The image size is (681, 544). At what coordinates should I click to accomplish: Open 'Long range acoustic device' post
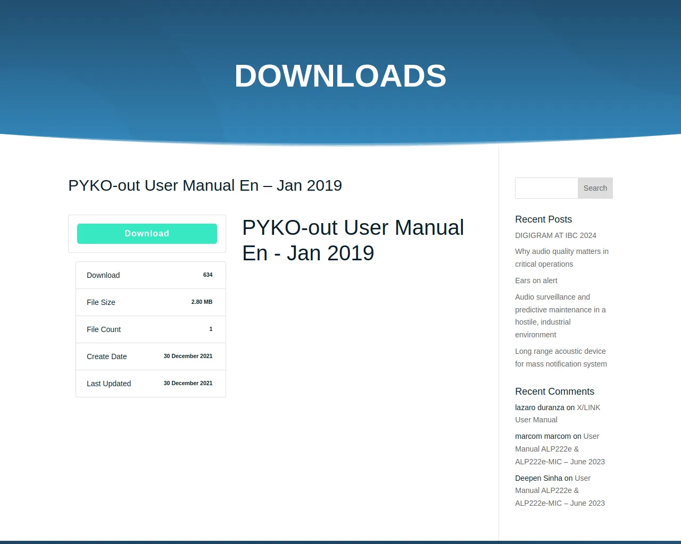561,358
